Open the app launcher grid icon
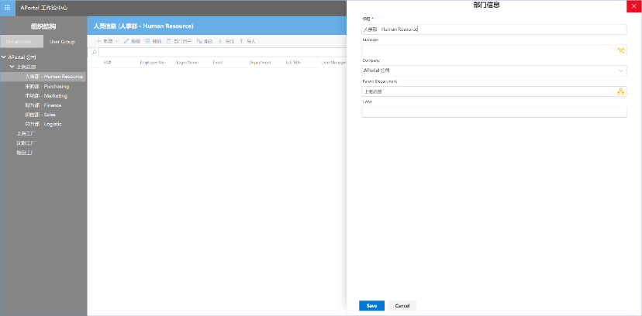 coord(8,8)
